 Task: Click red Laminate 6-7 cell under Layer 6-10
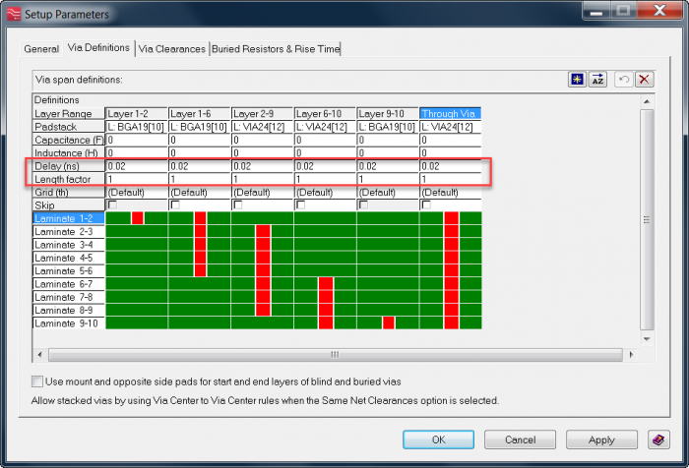(326, 283)
